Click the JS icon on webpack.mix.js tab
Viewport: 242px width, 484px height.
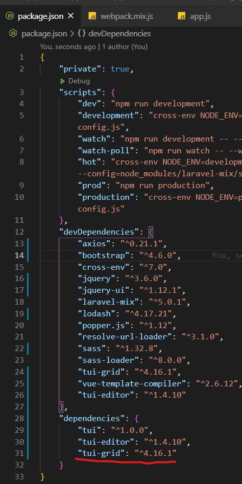click(92, 16)
